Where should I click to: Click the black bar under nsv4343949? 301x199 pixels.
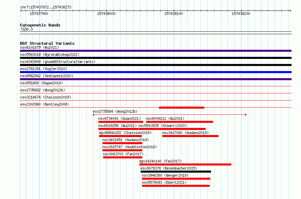156,65
